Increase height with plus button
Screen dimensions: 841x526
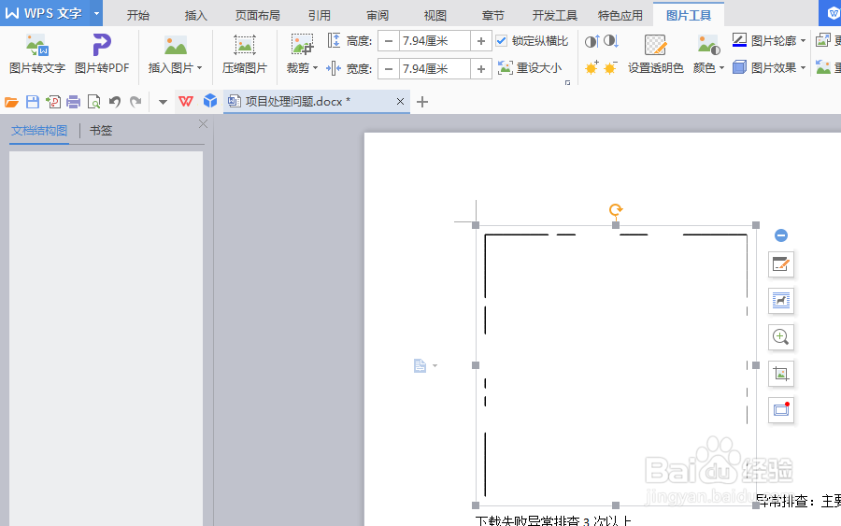tap(481, 41)
